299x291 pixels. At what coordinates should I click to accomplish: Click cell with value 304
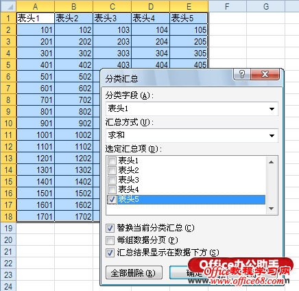pyautogui.click(x=151, y=53)
